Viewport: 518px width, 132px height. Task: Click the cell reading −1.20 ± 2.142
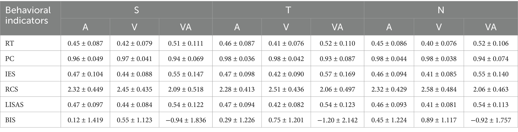[337, 120]
